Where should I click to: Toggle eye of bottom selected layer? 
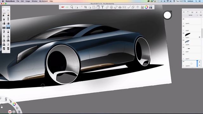point(183,61)
